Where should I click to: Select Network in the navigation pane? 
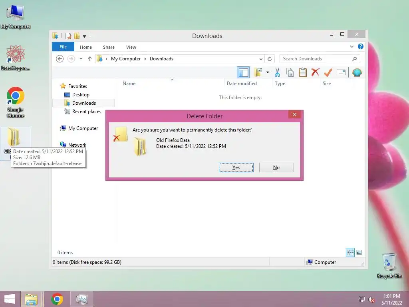77,145
